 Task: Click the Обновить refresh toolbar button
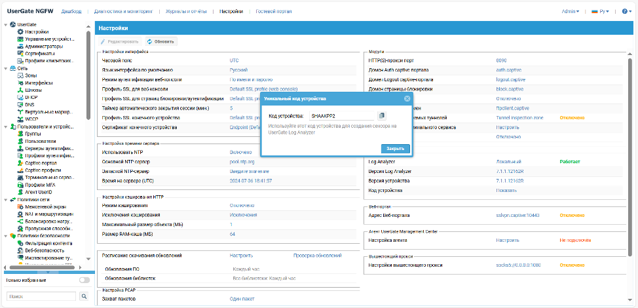point(160,41)
